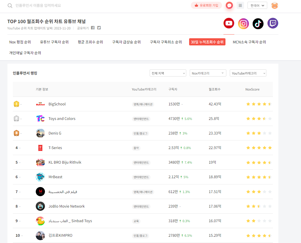The width and height of the screenshot is (301, 243).
Task: Open the bear profile avatar
Action: pos(274,5)
